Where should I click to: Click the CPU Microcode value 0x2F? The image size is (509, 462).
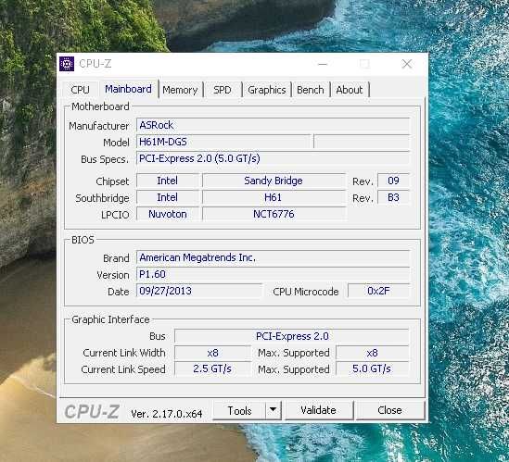point(378,291)
